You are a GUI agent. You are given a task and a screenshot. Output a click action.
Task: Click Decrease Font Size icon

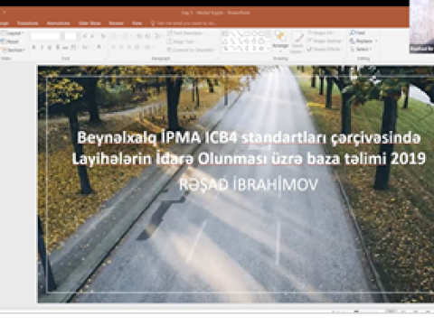coord(93,36)
